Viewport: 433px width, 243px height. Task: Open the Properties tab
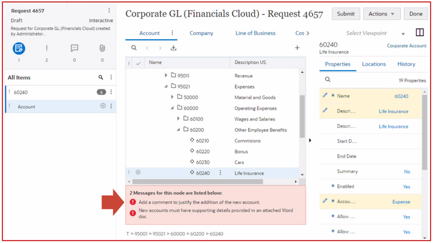pyautogui.click(x=338, y=64)
